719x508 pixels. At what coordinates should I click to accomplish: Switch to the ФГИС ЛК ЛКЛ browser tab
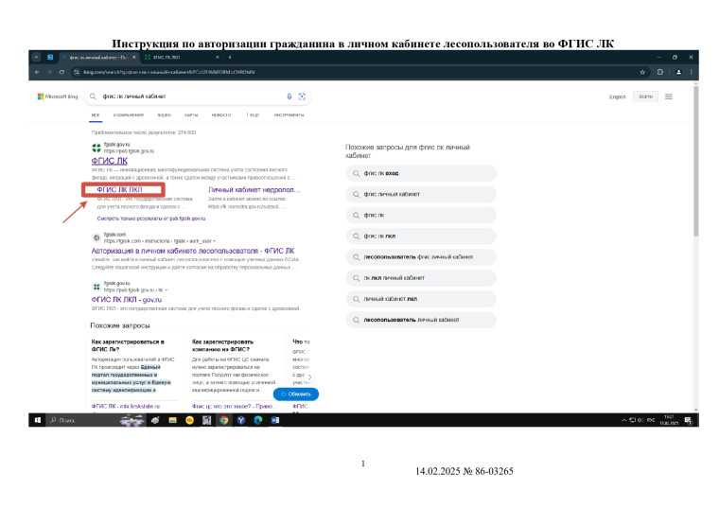point(180,58)
